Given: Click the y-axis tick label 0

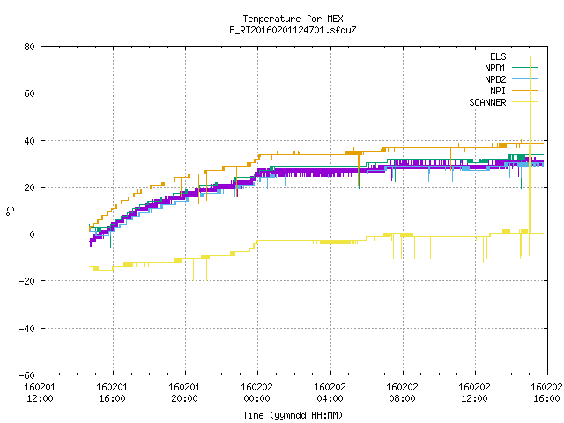Looking at the screenshot, I should click(33, 234).
